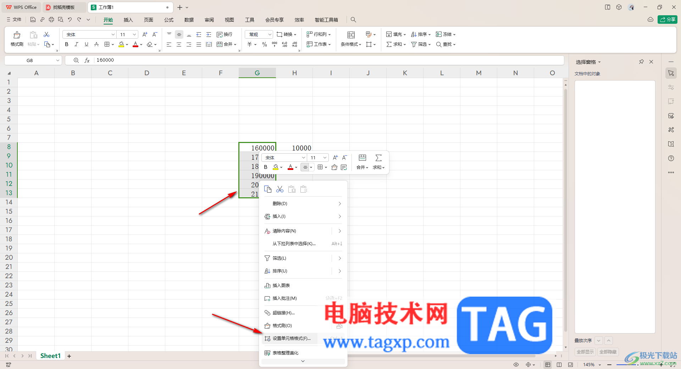Click Increase Decimal places icon
Image resolution: width=681 pixels, height=369 pixels.
tap(284, 44)
